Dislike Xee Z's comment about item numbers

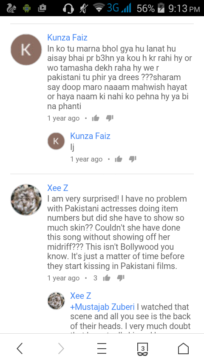point(121,278)
